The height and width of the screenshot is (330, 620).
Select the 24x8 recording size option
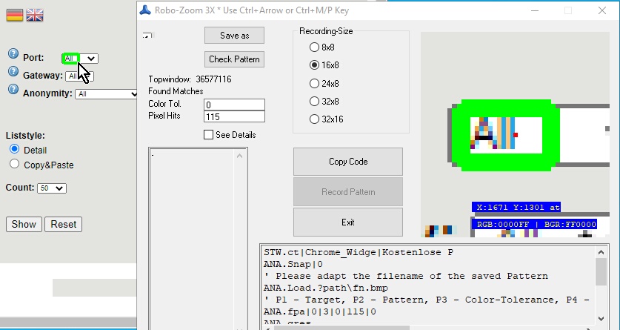click(315, 83)
